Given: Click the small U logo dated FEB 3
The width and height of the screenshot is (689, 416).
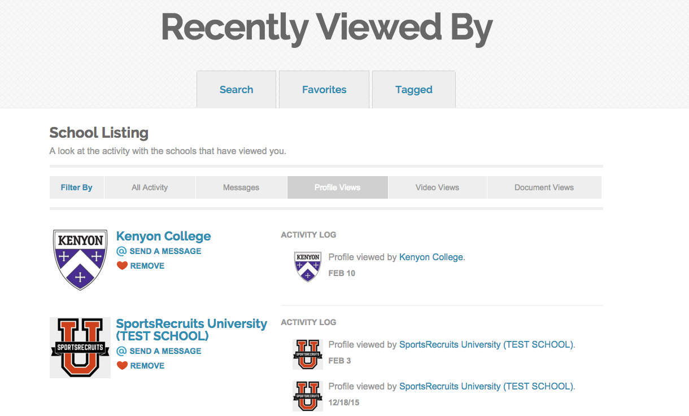Looking at the screenshot, I should [308, 354].
